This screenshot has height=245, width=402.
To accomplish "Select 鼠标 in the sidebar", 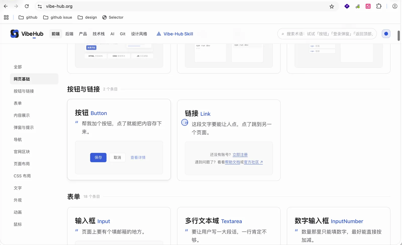I will tap(34, 224).
